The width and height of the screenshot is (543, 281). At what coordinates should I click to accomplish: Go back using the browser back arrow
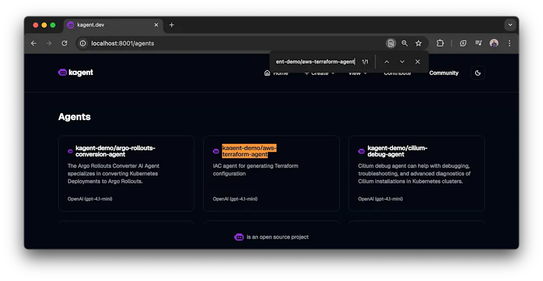[34, 43]
